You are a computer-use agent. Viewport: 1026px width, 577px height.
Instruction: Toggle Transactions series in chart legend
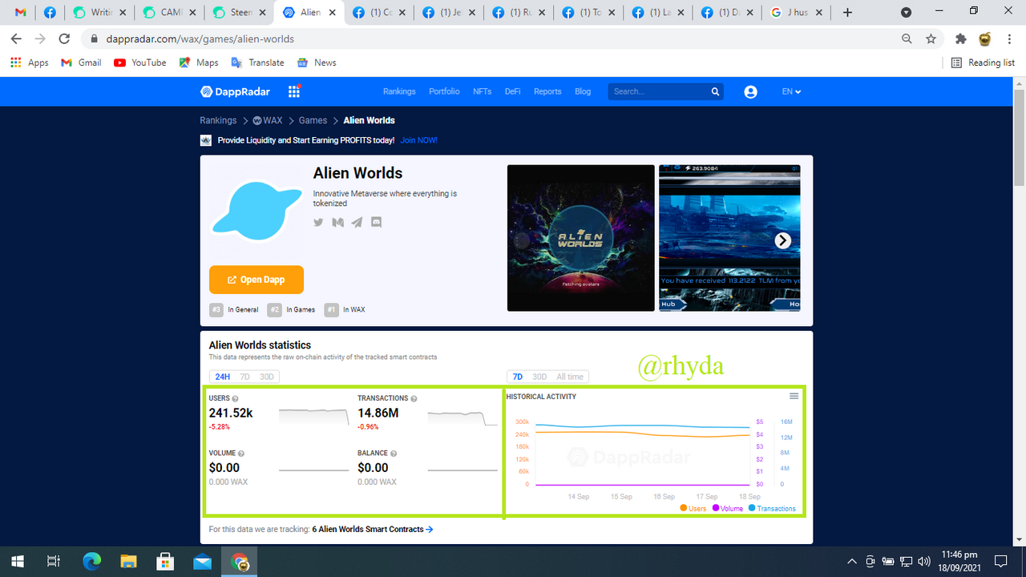772,508
